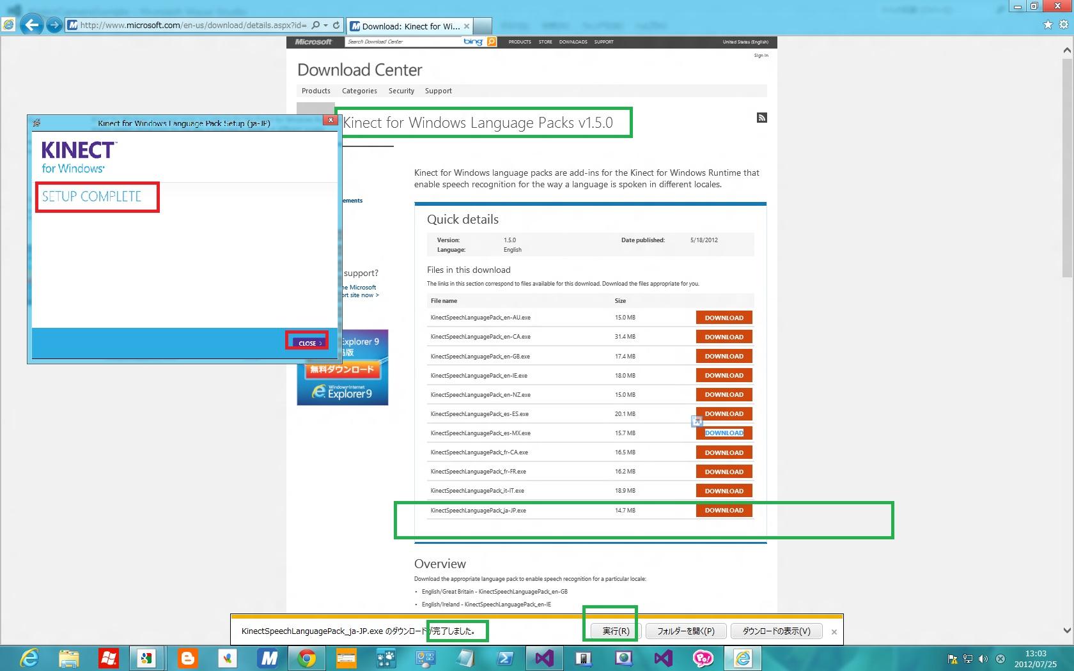Refresh the page using the reload icon
The width and height of the screenshot is (1074, 671).
[x=336, y=26]
